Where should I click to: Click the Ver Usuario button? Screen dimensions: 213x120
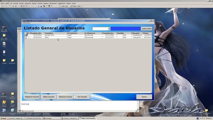pos(82,97)
